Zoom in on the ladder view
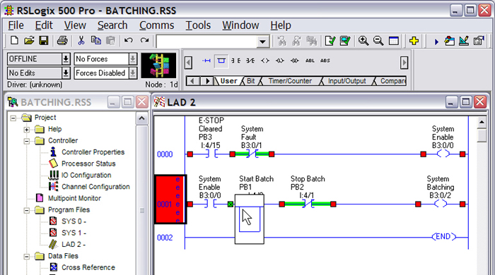Viewport: 495px width, 275px height. (x=363, y=41)
